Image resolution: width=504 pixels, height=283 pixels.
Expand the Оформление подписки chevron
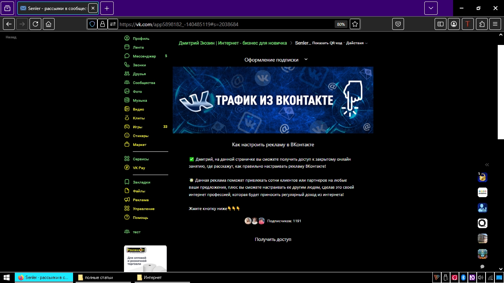pyautogui.click(x=306, y=59)
